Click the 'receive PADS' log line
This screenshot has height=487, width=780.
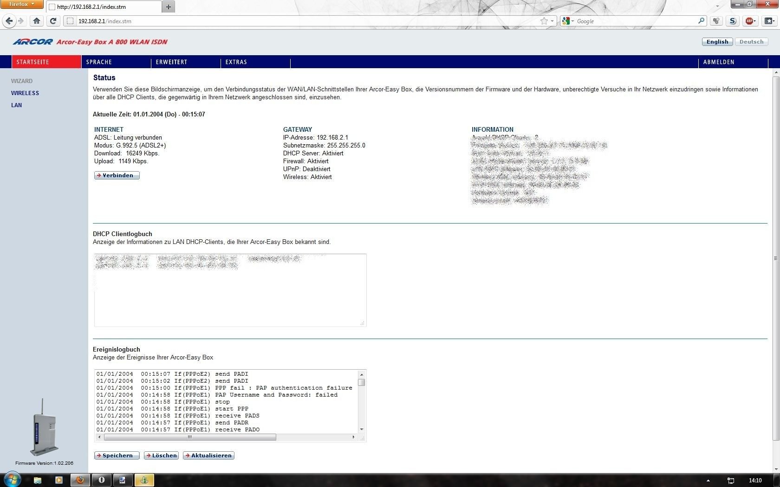click(178, 416)
